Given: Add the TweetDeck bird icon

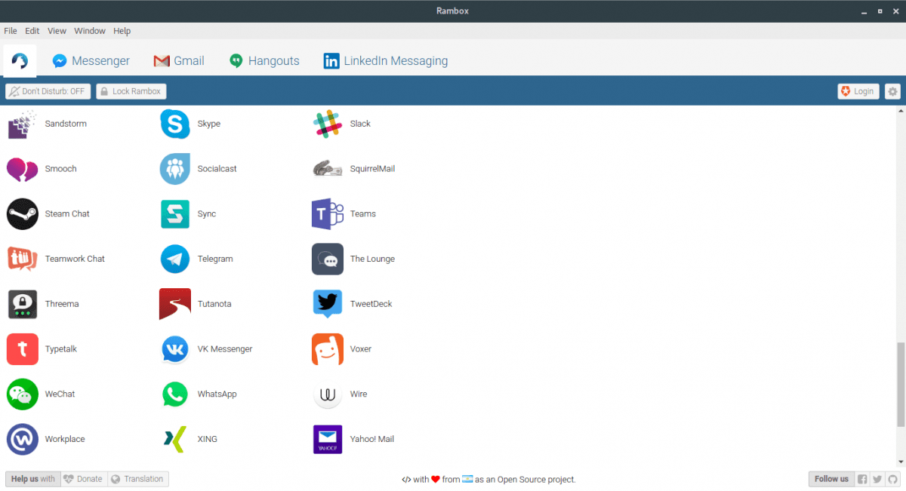Looking at the screenshot, I should coord(328,304).
